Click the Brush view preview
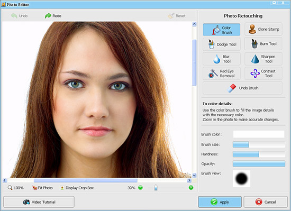Screen dimensions: 291x211 (x=241, y=179)
